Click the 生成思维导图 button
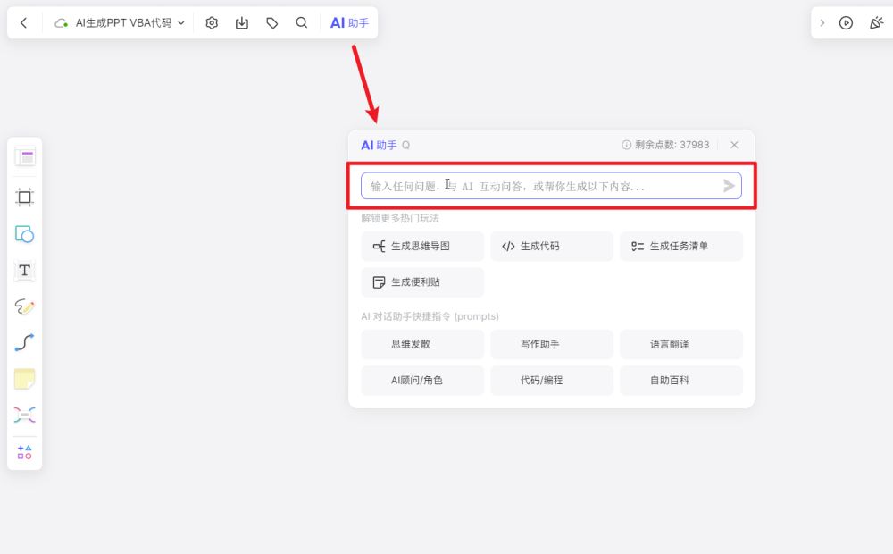The height and width of the screenshot is (554, 893). click(x=421, y=246)
